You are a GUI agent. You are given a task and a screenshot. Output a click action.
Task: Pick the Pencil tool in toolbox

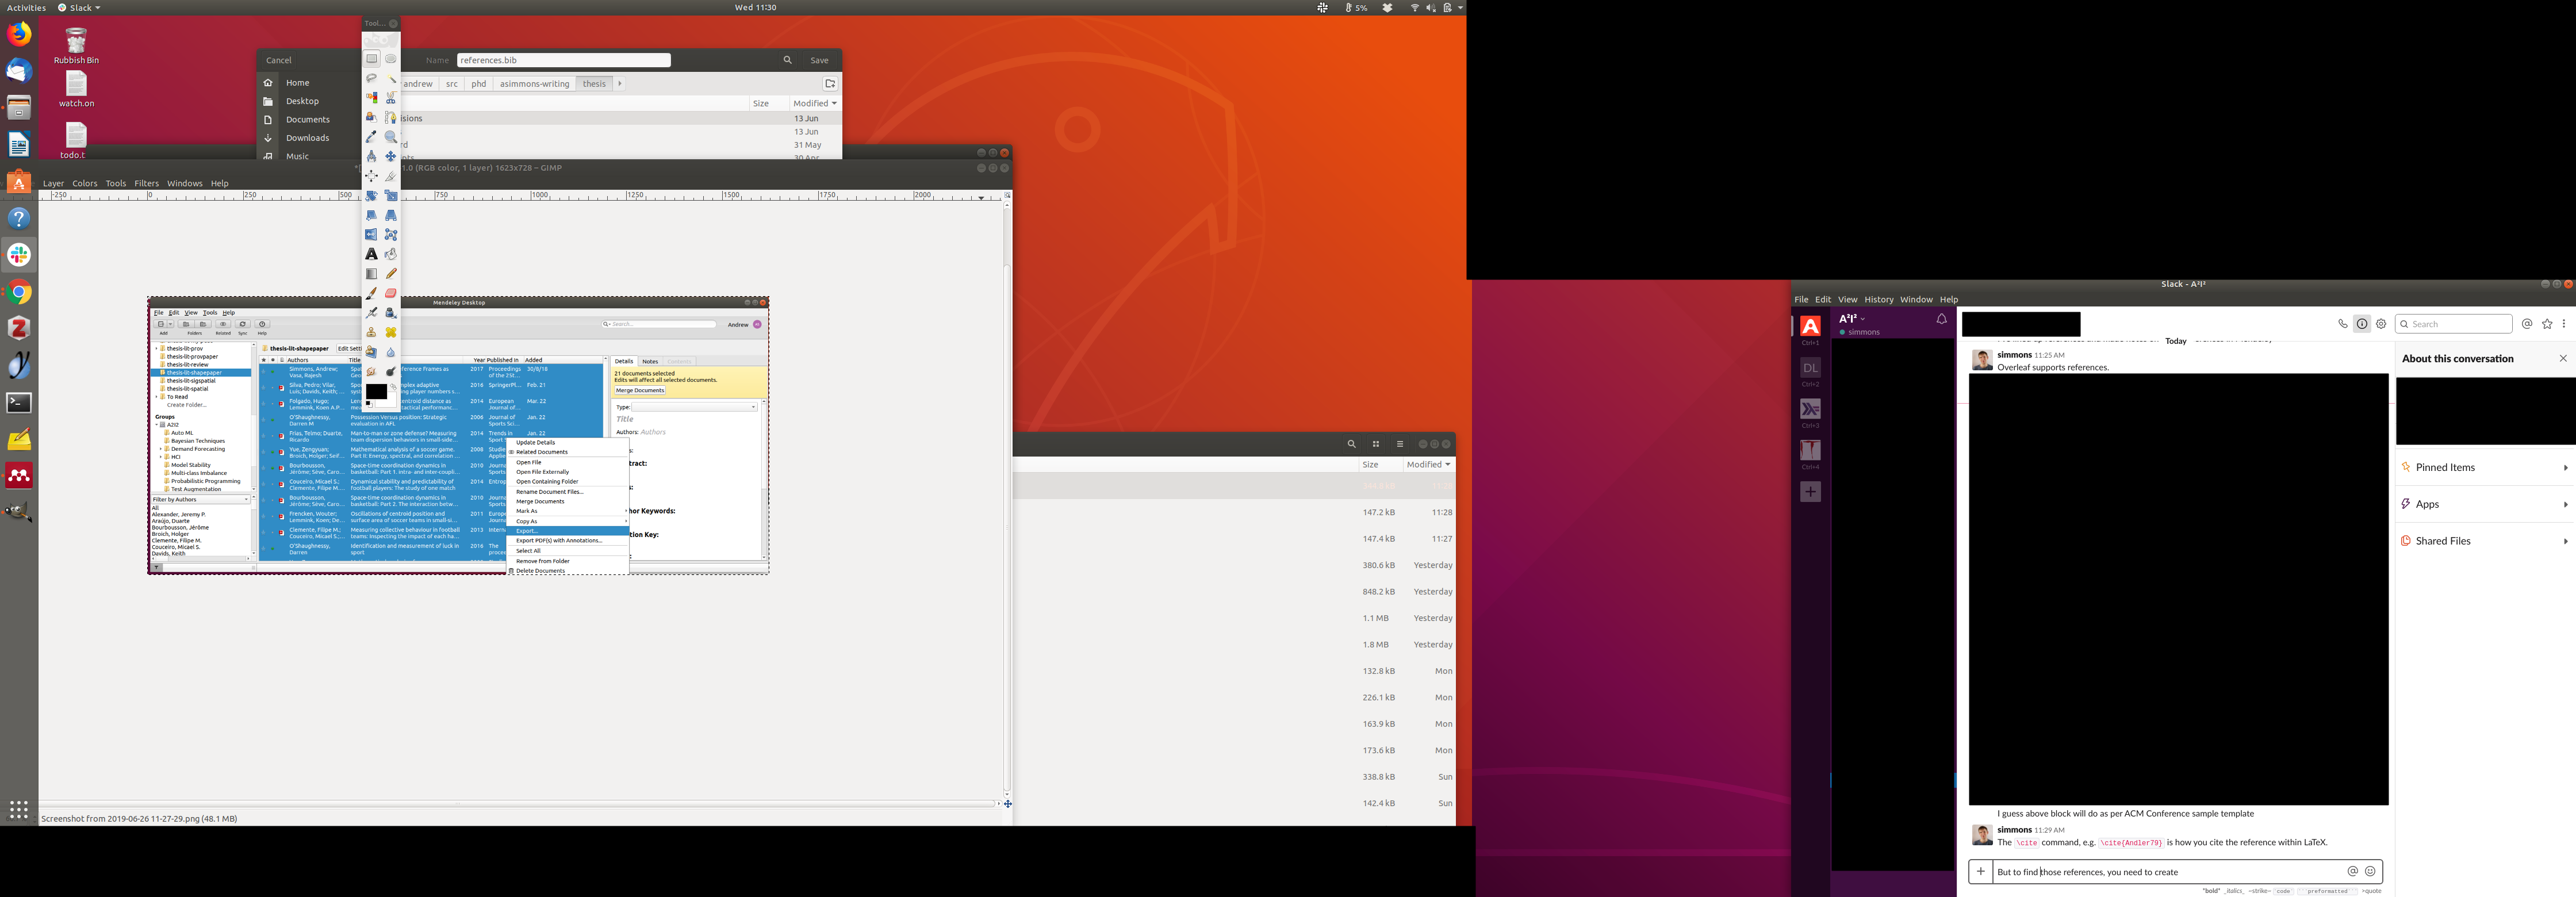(391, 273)
